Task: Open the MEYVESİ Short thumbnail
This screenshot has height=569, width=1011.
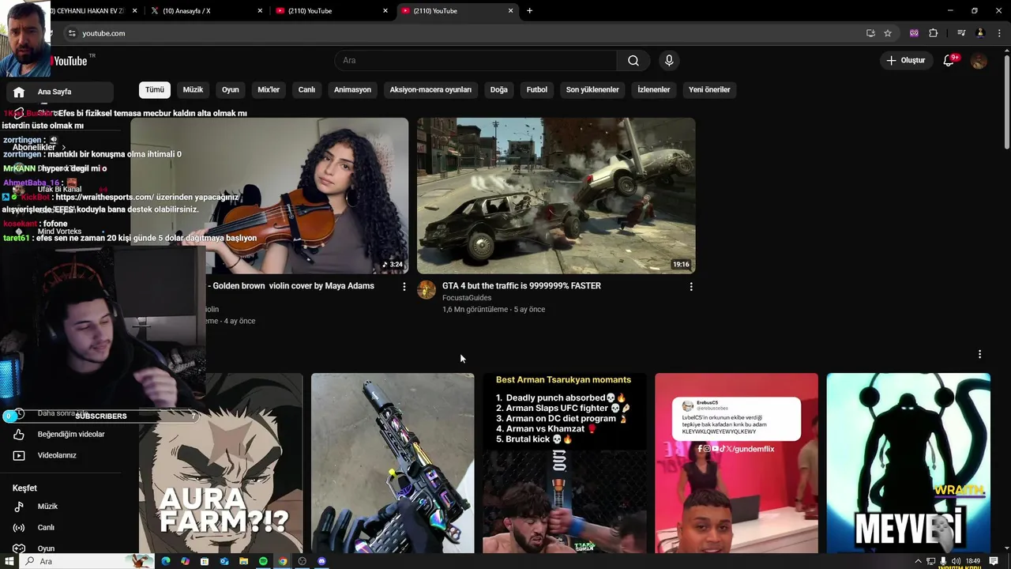Action: 908,463
